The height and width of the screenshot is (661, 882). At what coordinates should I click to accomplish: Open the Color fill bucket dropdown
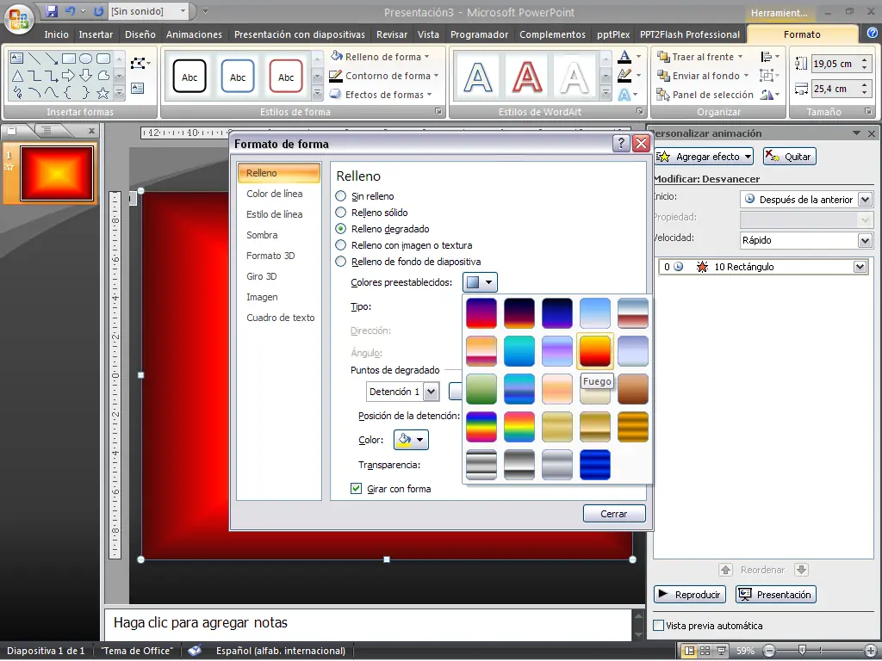(x=411, y=440)
